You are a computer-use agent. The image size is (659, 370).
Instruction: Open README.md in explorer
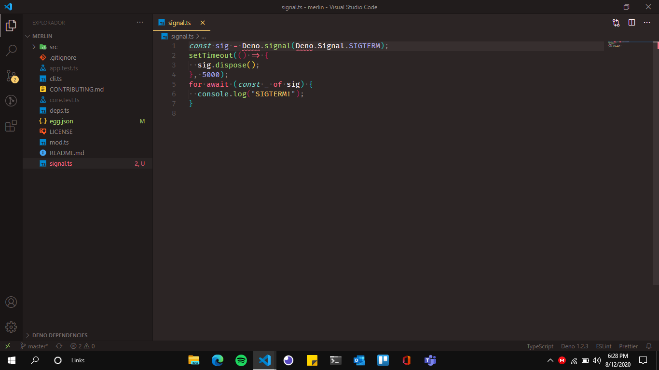[87, 153]
